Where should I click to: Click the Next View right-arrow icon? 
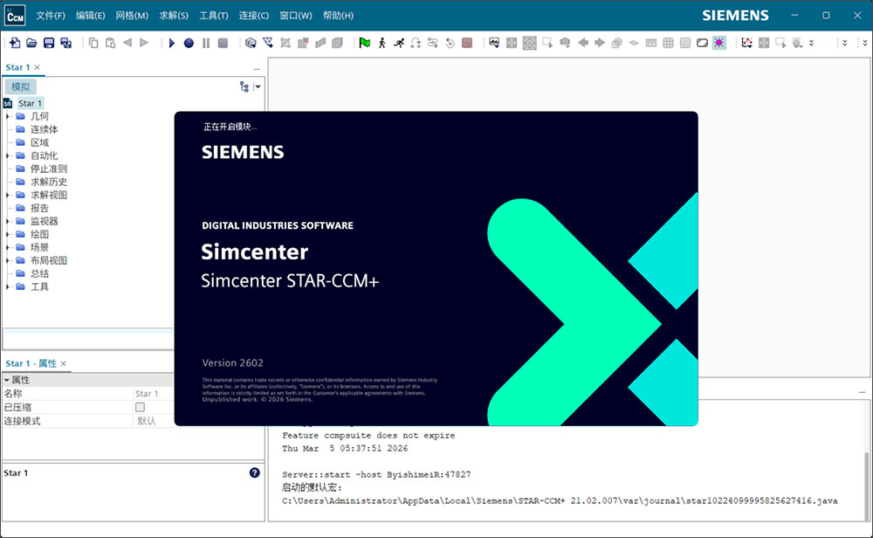click(600, 43)
